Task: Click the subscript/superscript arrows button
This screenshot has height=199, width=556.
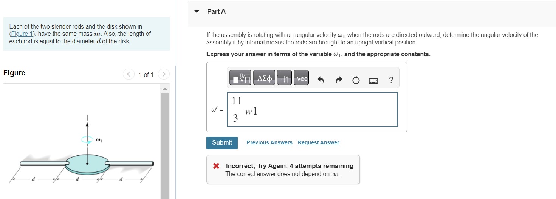Action: click(284, 79)
